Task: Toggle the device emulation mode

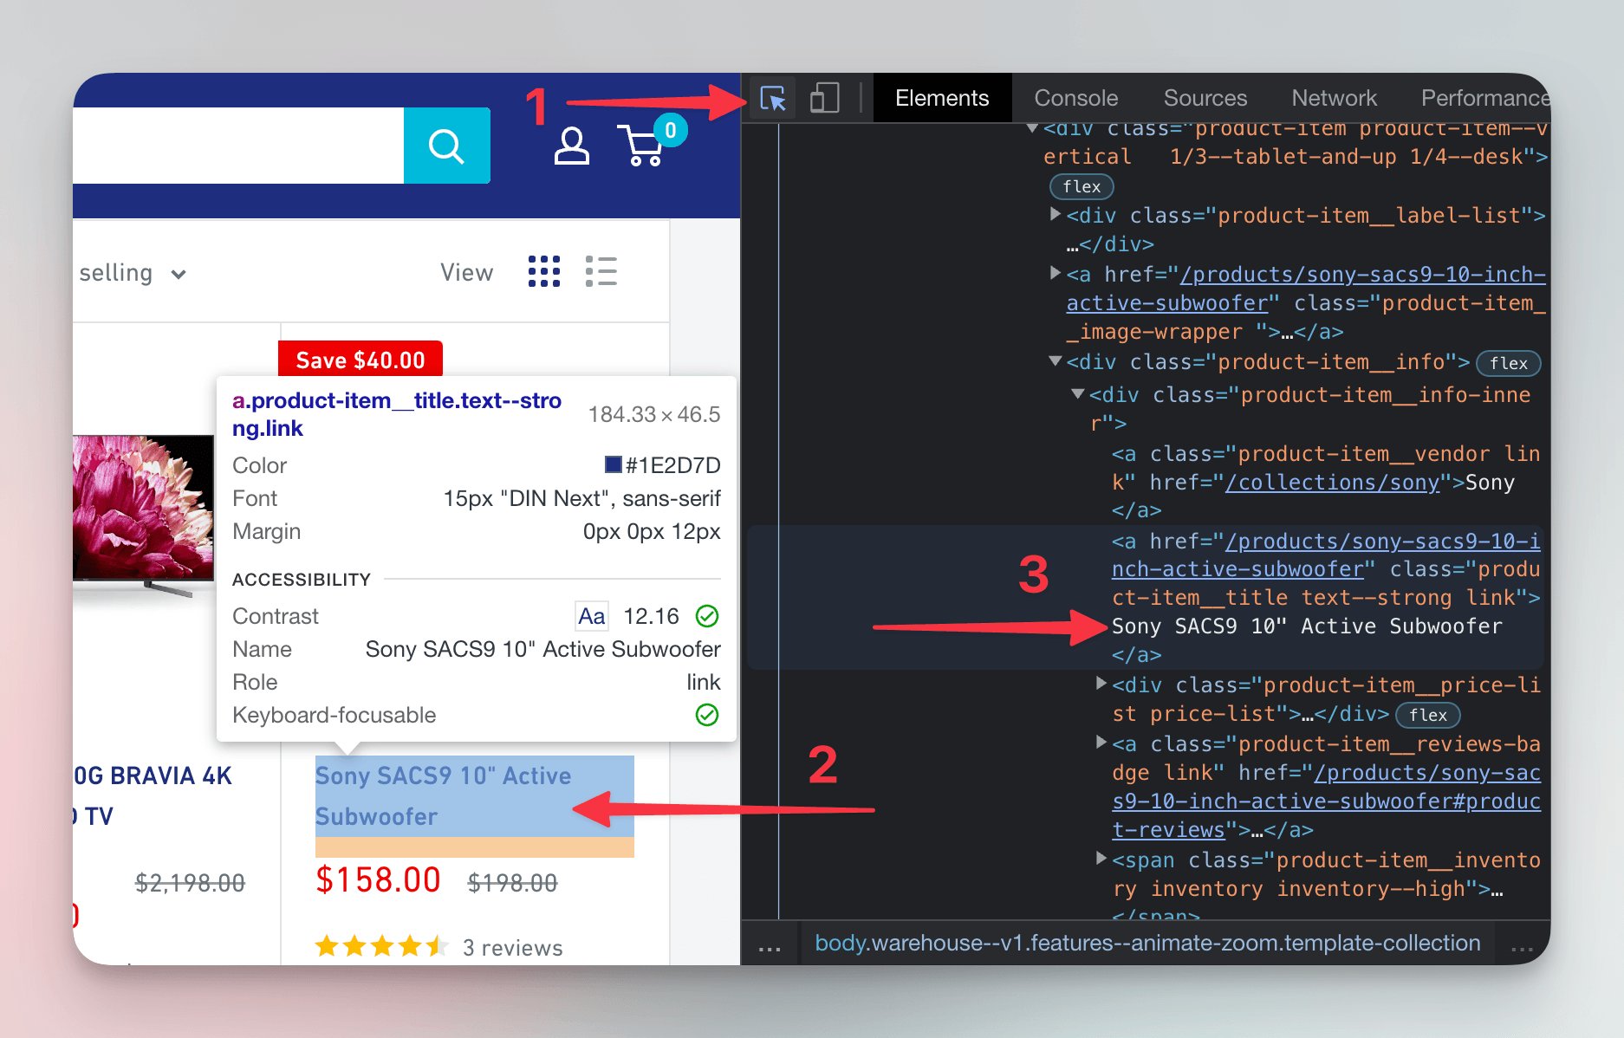Action: (x=824, y=98)
